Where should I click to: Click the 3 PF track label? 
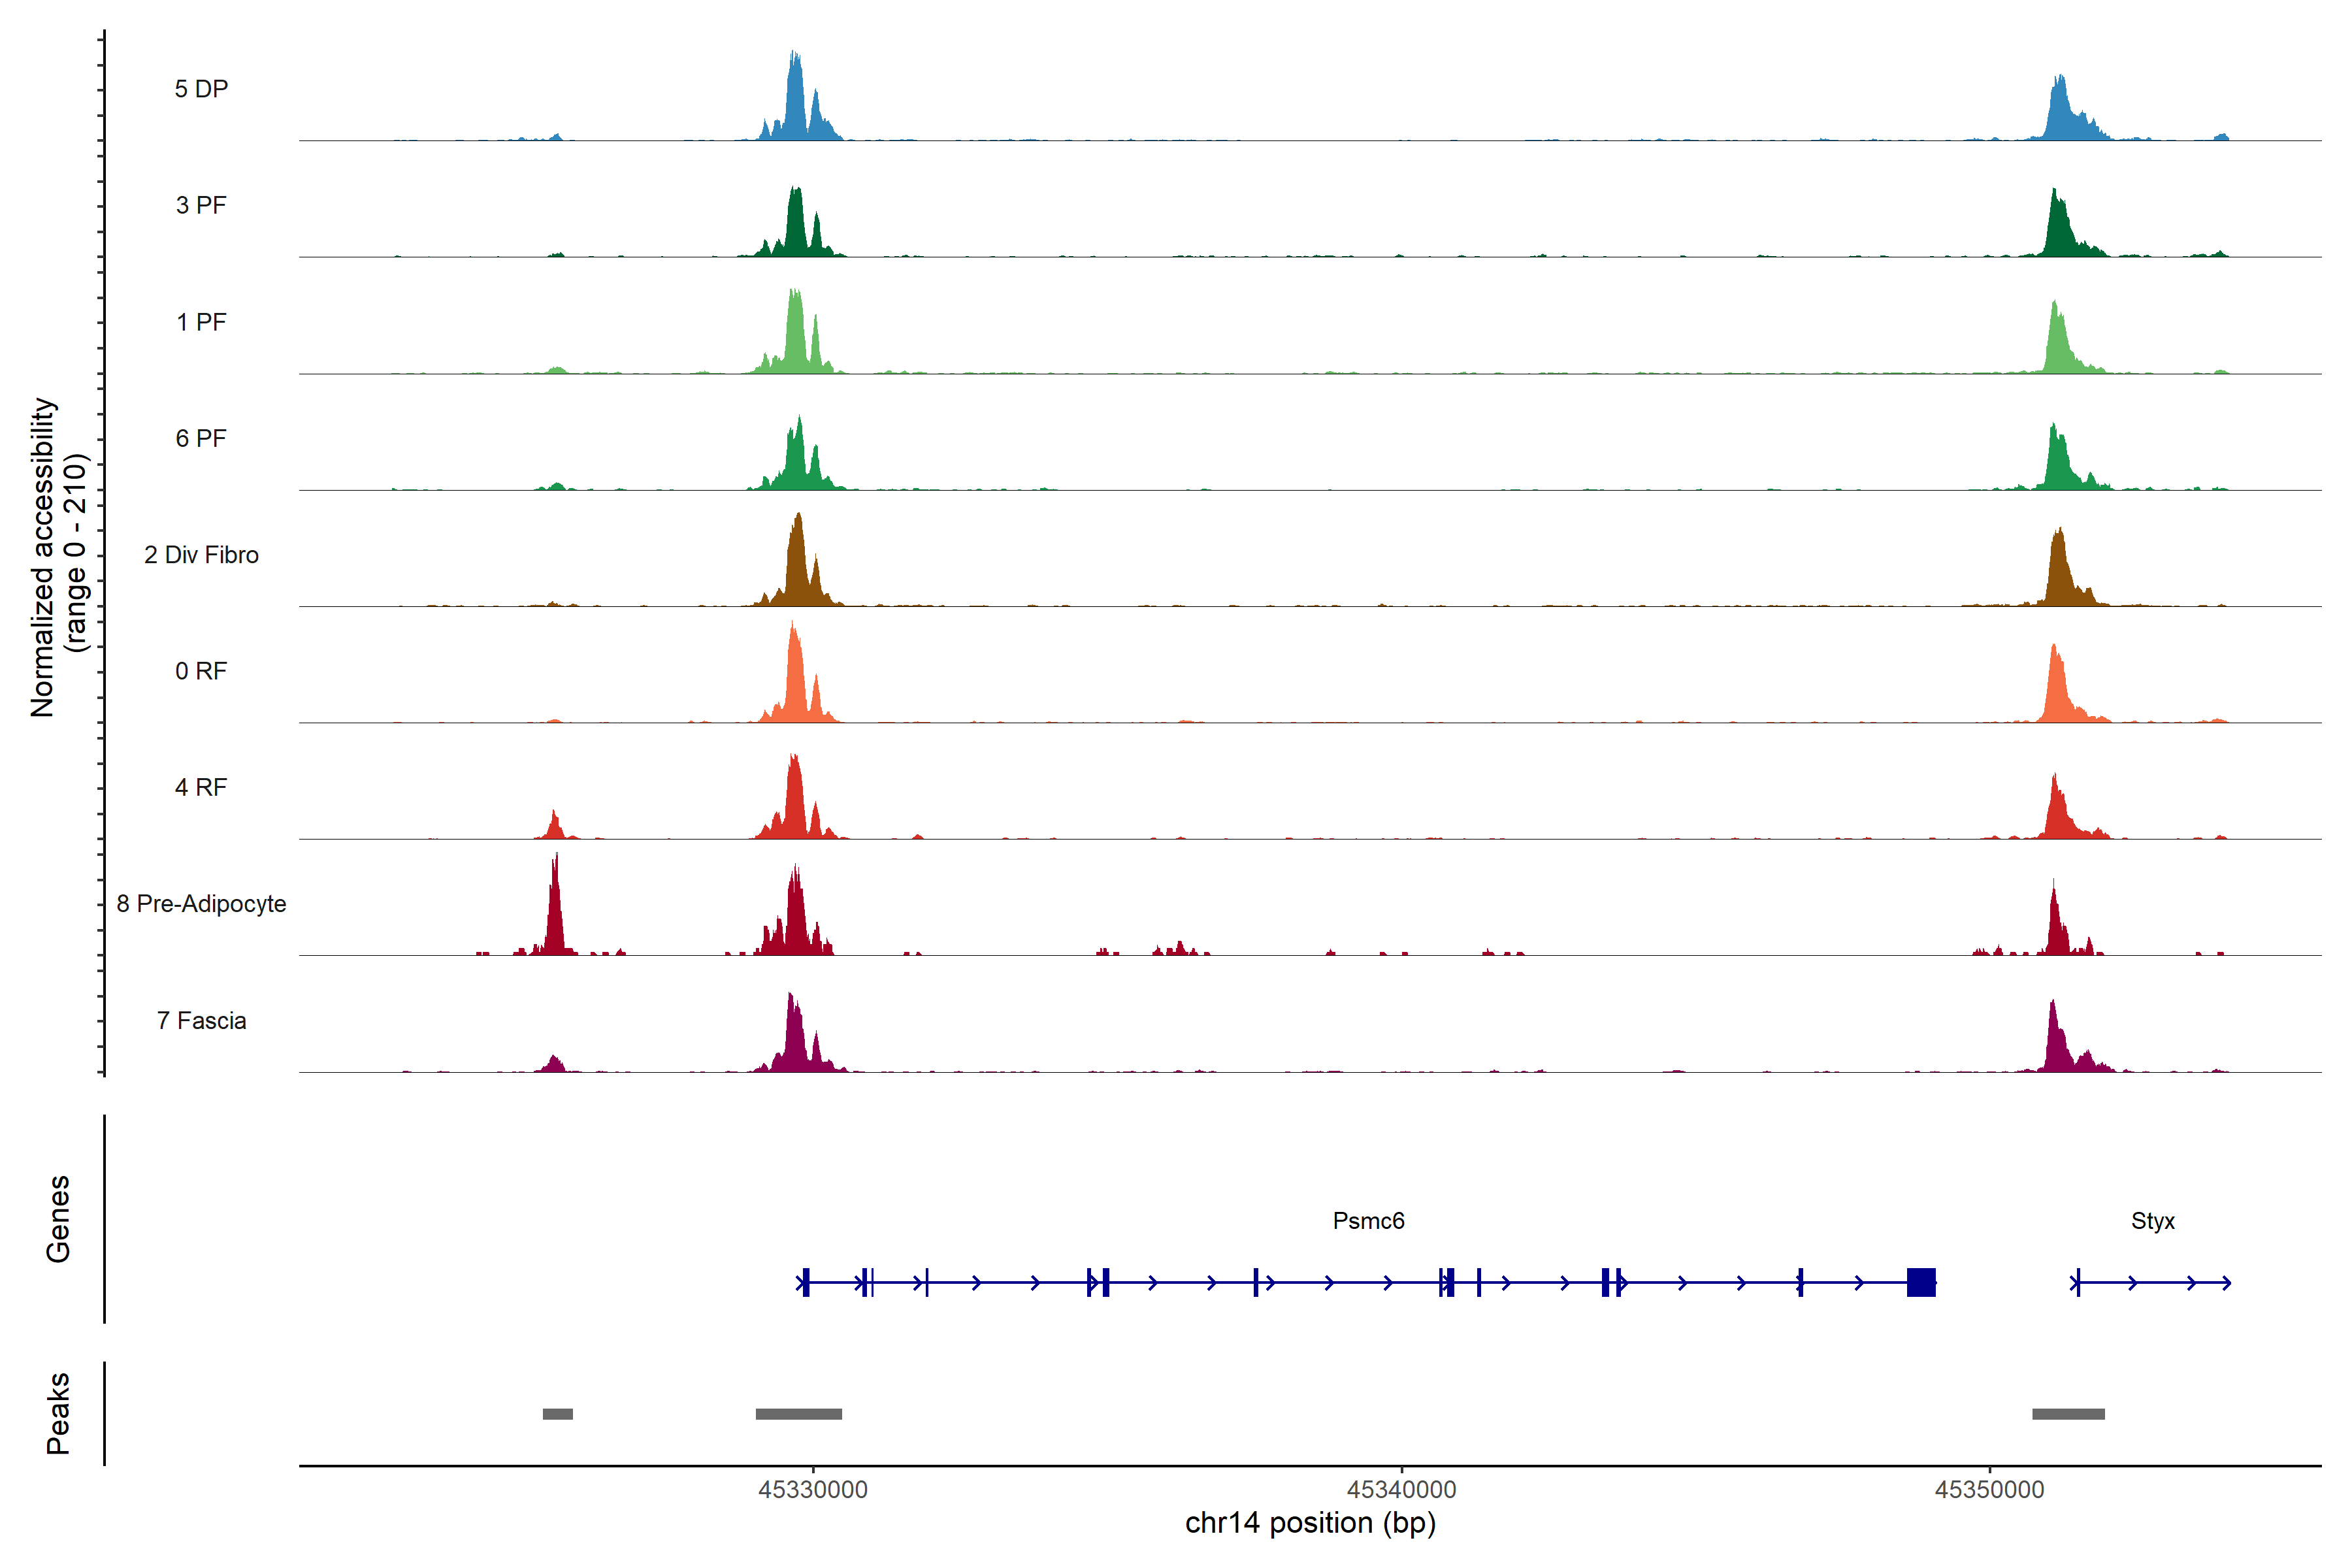(x=201, y=205)
